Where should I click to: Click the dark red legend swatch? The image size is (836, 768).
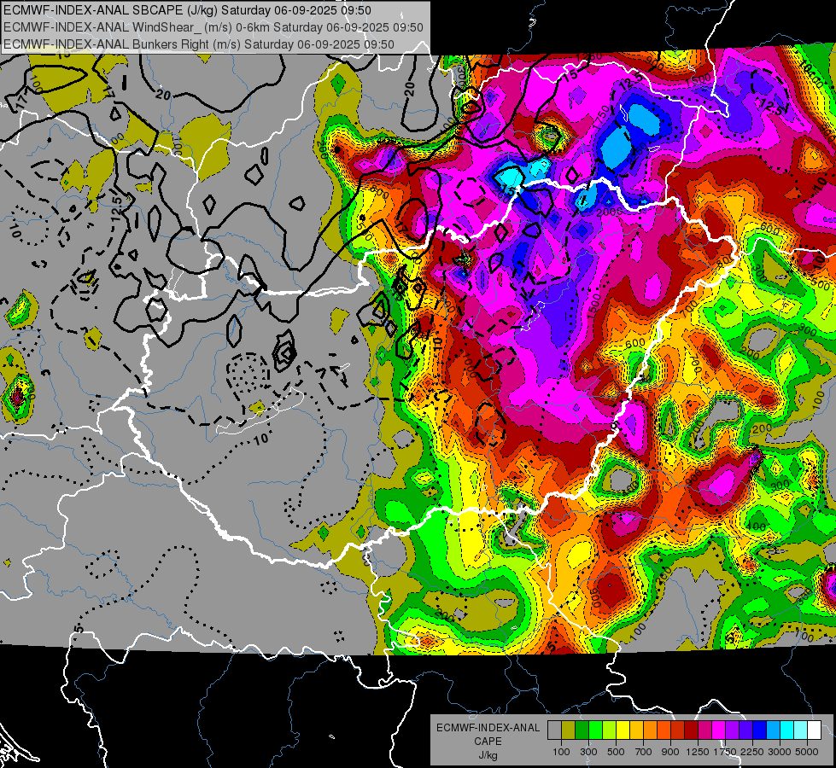click(692, 730)
